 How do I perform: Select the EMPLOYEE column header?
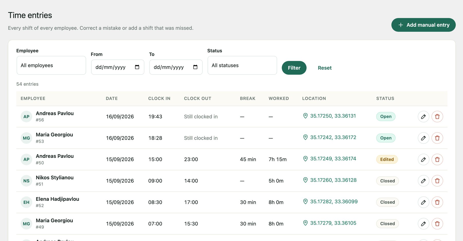33,99
